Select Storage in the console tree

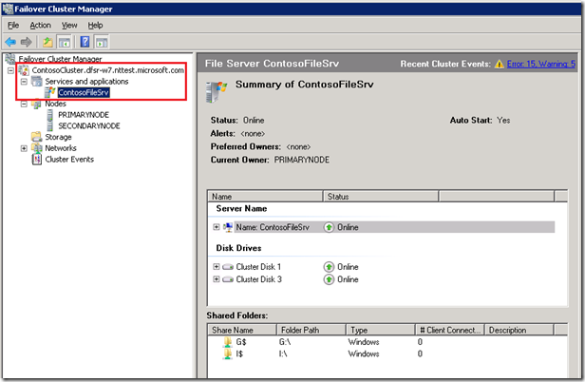pos(58,137)
